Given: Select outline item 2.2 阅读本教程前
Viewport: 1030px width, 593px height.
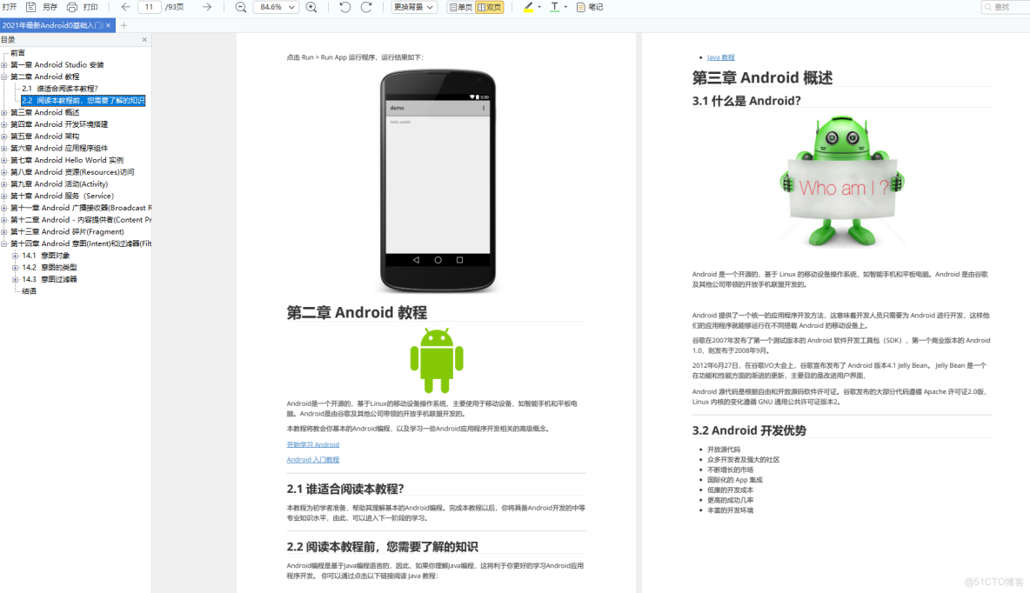Looking at the screenshot, I should pyautogui.click(x=83, y=101).
